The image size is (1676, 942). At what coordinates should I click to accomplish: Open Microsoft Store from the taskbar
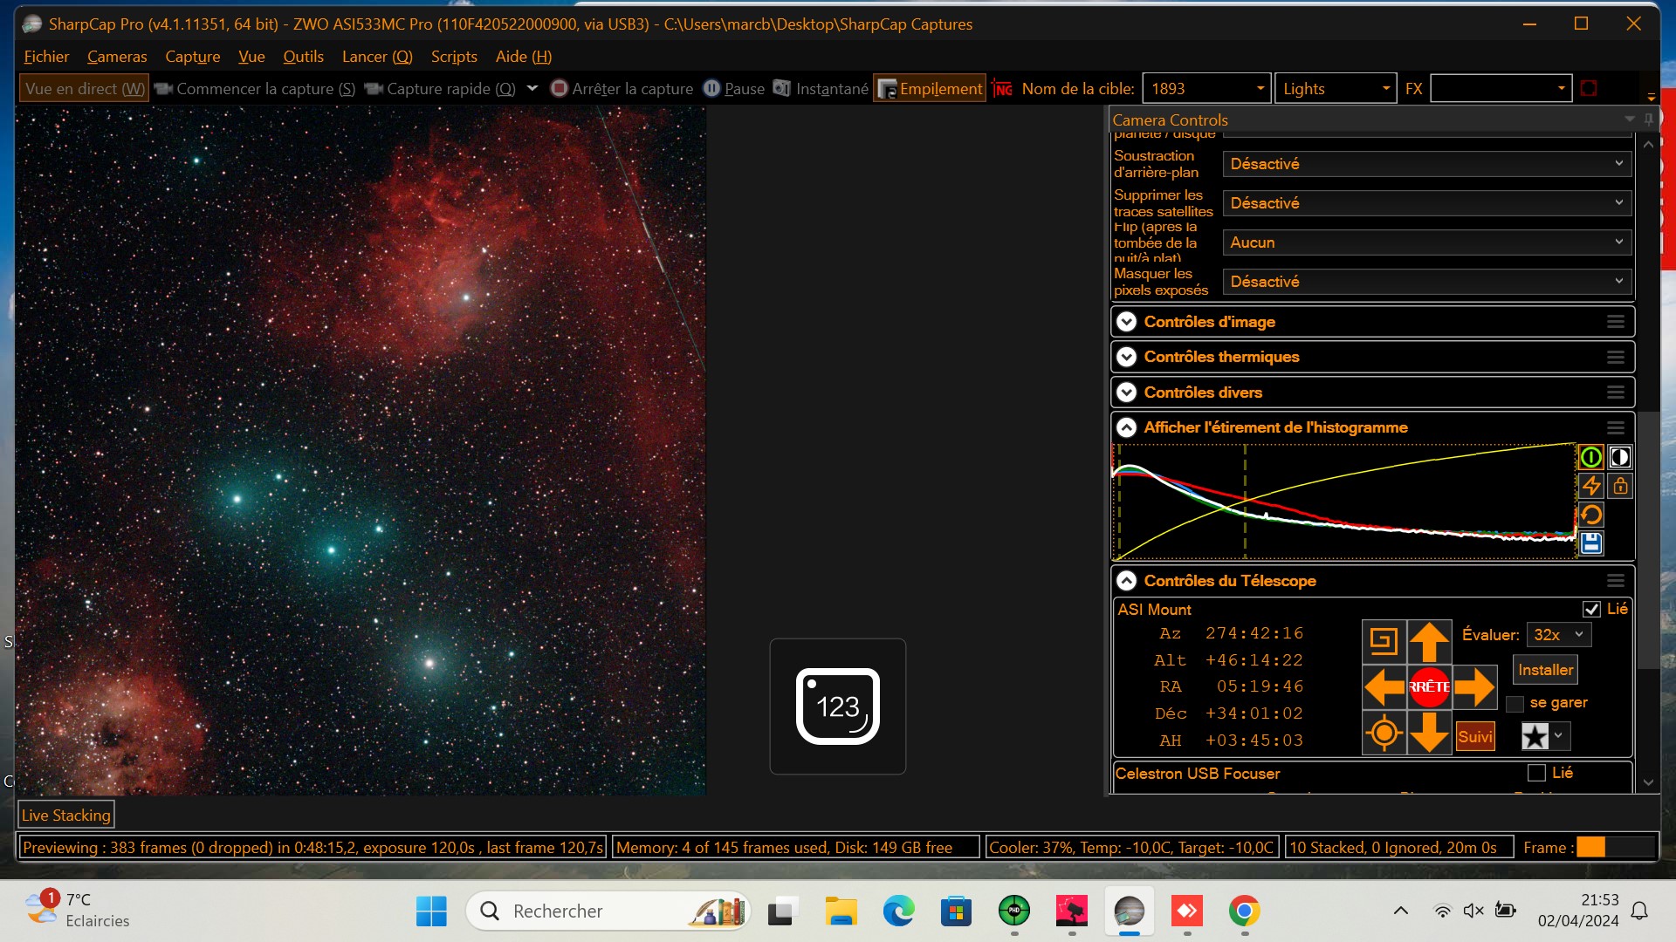[x=956, y=911]
